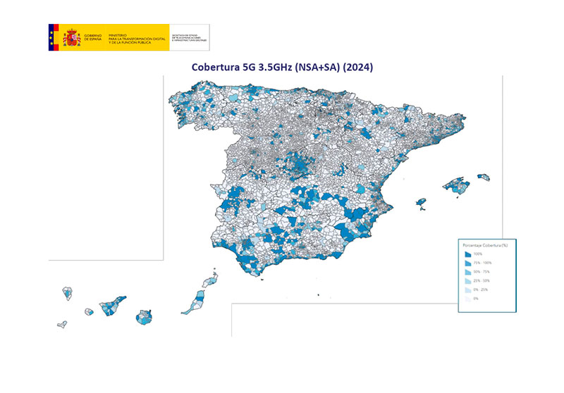Select the 100% coverage legend swatch
Screen dimensions: 564x393
click(x=467, y=253)
